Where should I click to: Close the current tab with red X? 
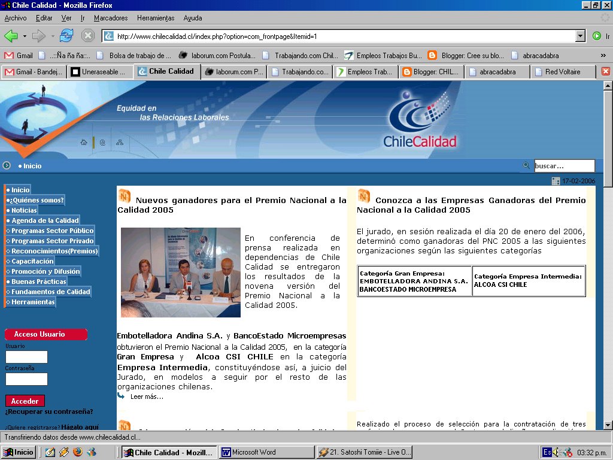[x=606, y=72]
